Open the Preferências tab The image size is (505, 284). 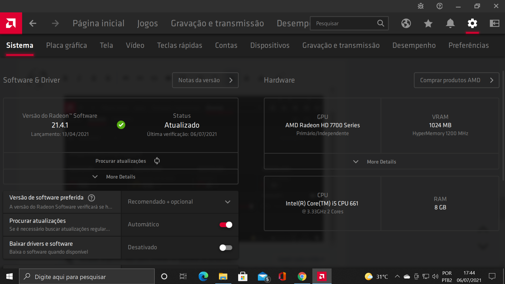pyautogui.click(x=469, y=45)
